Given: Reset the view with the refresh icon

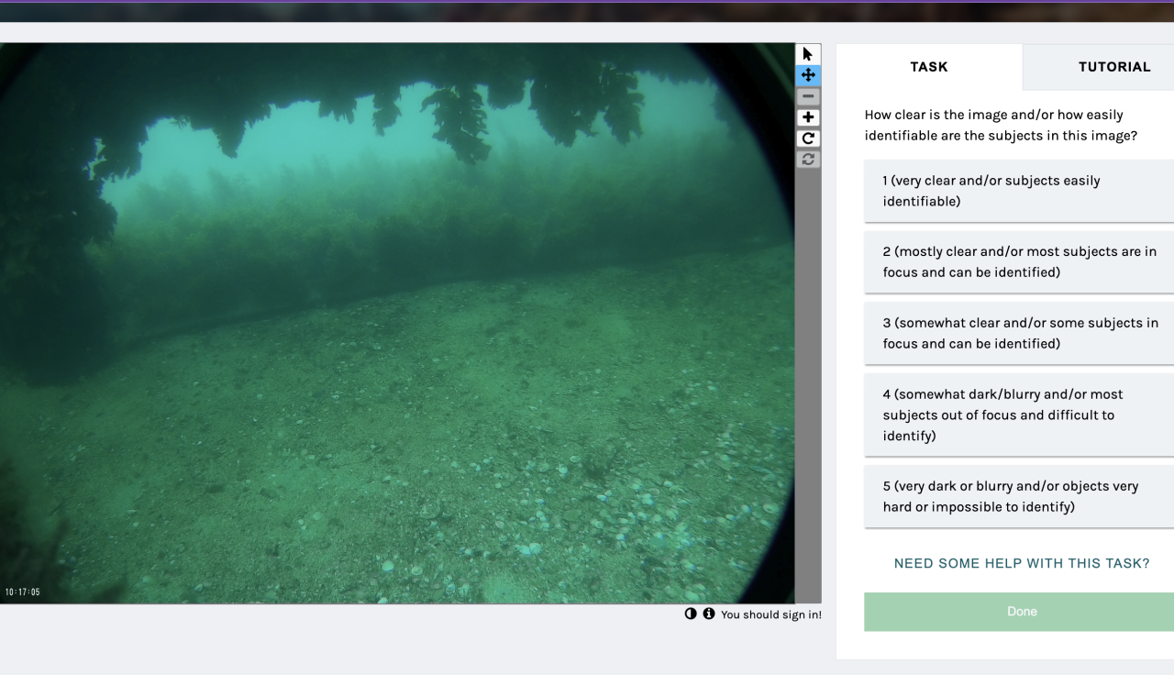Looking at the screenshot, I should [x=808, y=160].
